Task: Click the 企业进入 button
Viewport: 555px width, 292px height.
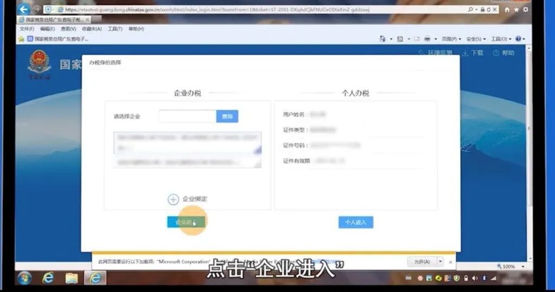Action: pyautogui.click(x=186, y=222)
